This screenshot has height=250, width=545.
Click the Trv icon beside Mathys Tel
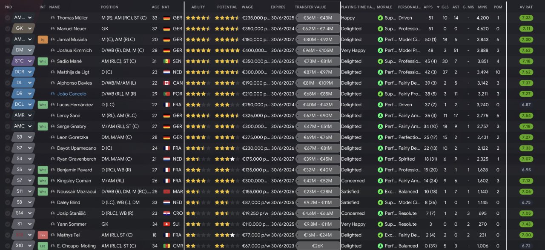pyautogui.click(x=43, y=235)
